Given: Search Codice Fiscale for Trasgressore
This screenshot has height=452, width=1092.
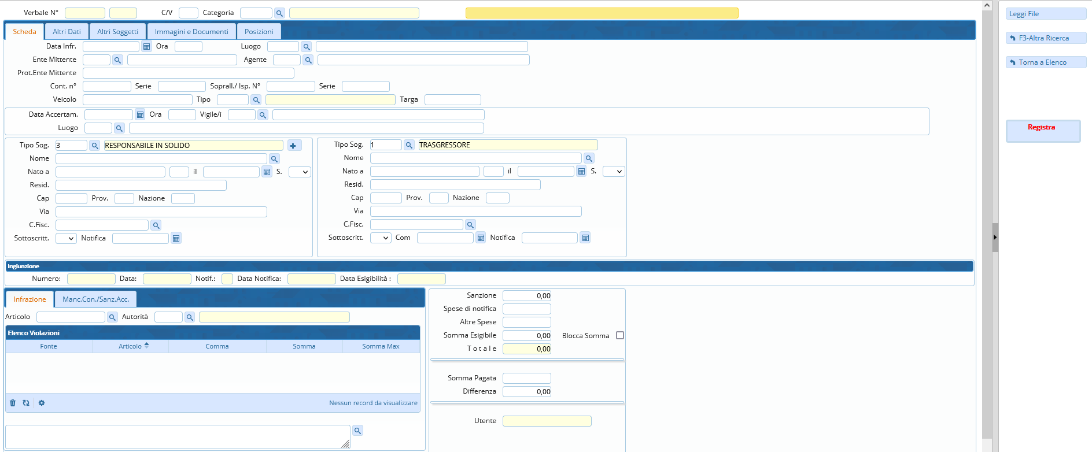Looking at the screenshot, I should (x=470, y=225).
